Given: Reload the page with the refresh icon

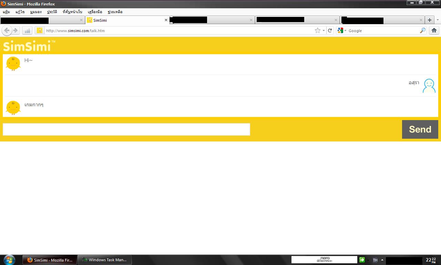Looking at the screenshot, I should point(330,30).
